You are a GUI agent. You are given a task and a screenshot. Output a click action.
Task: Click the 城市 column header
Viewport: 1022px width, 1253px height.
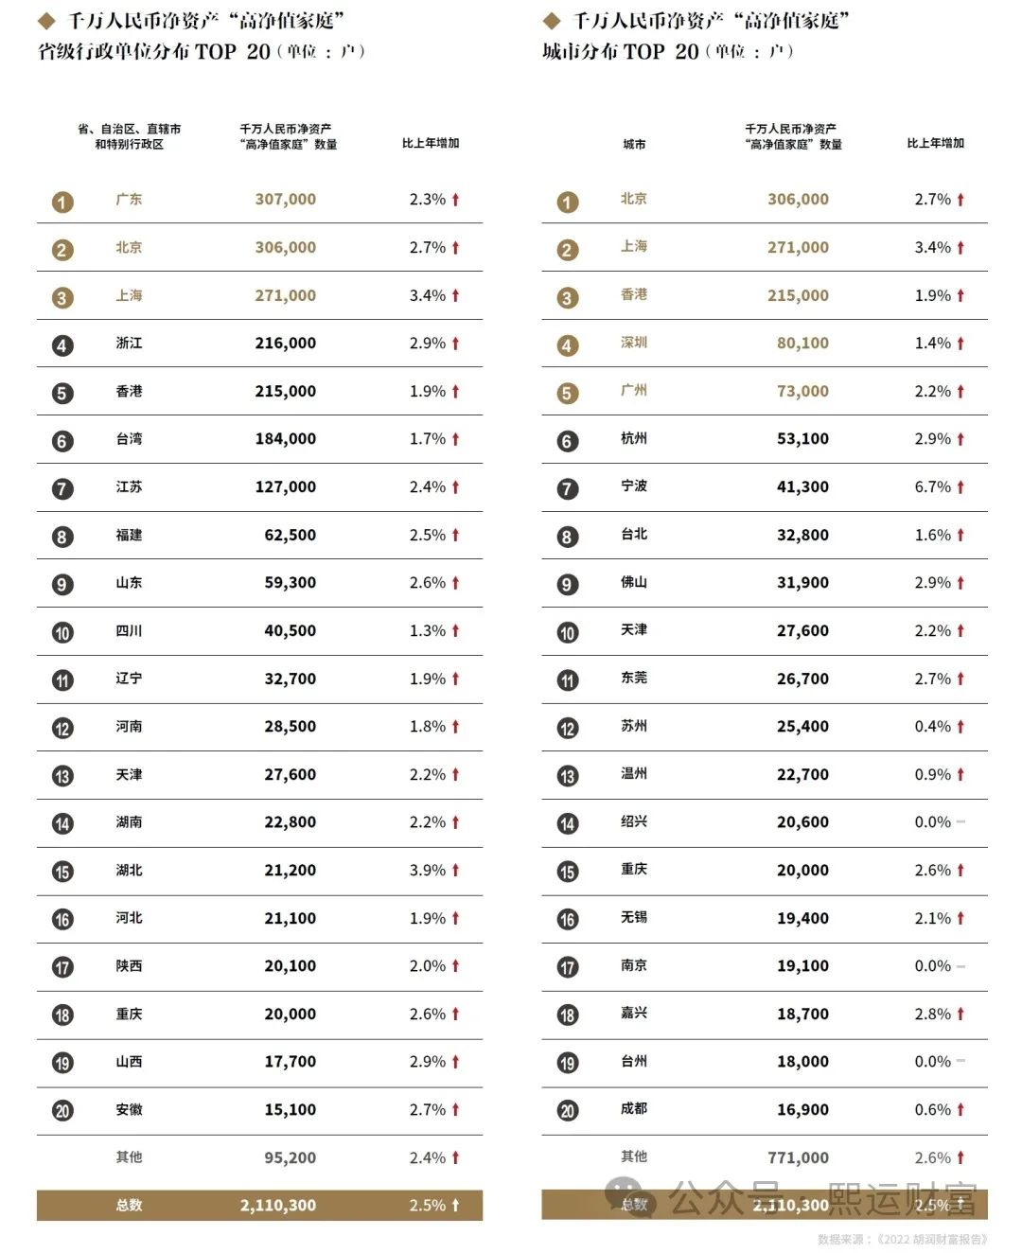pos(634,144)
